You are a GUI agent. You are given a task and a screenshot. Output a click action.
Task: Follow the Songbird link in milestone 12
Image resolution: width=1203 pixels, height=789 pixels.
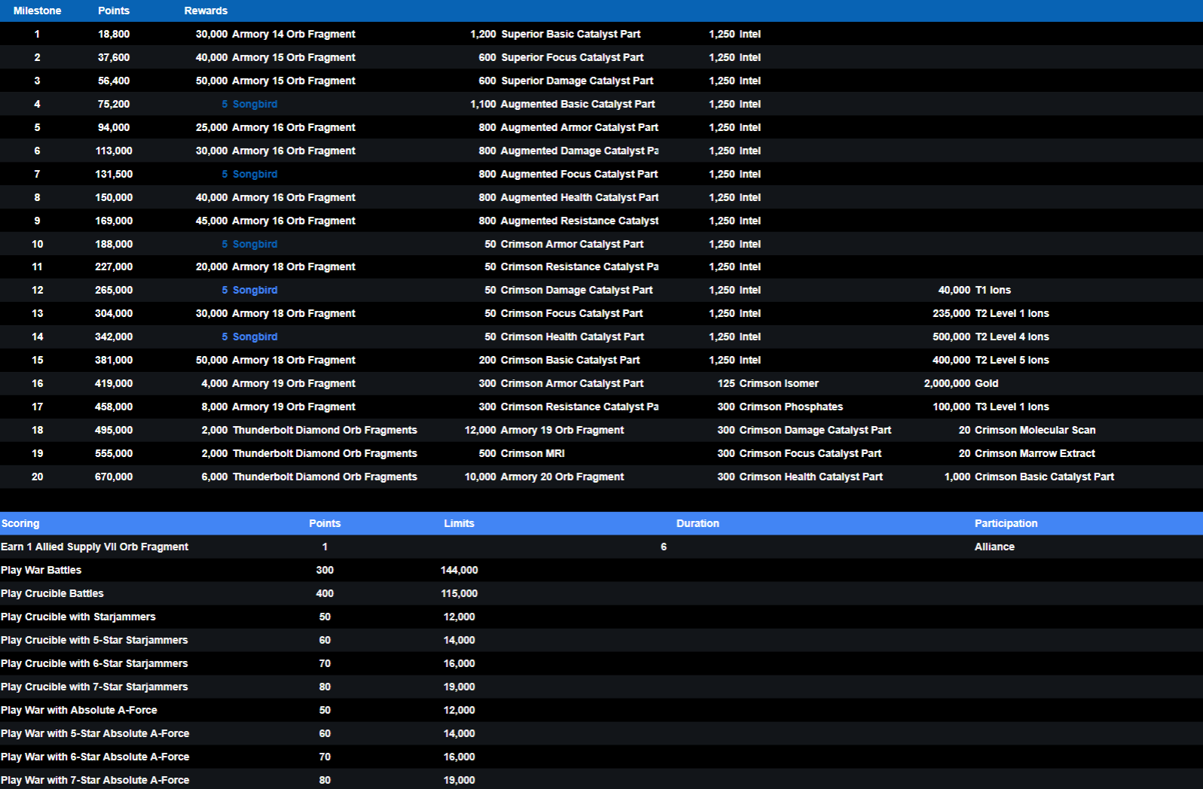[x=255, y=290]
